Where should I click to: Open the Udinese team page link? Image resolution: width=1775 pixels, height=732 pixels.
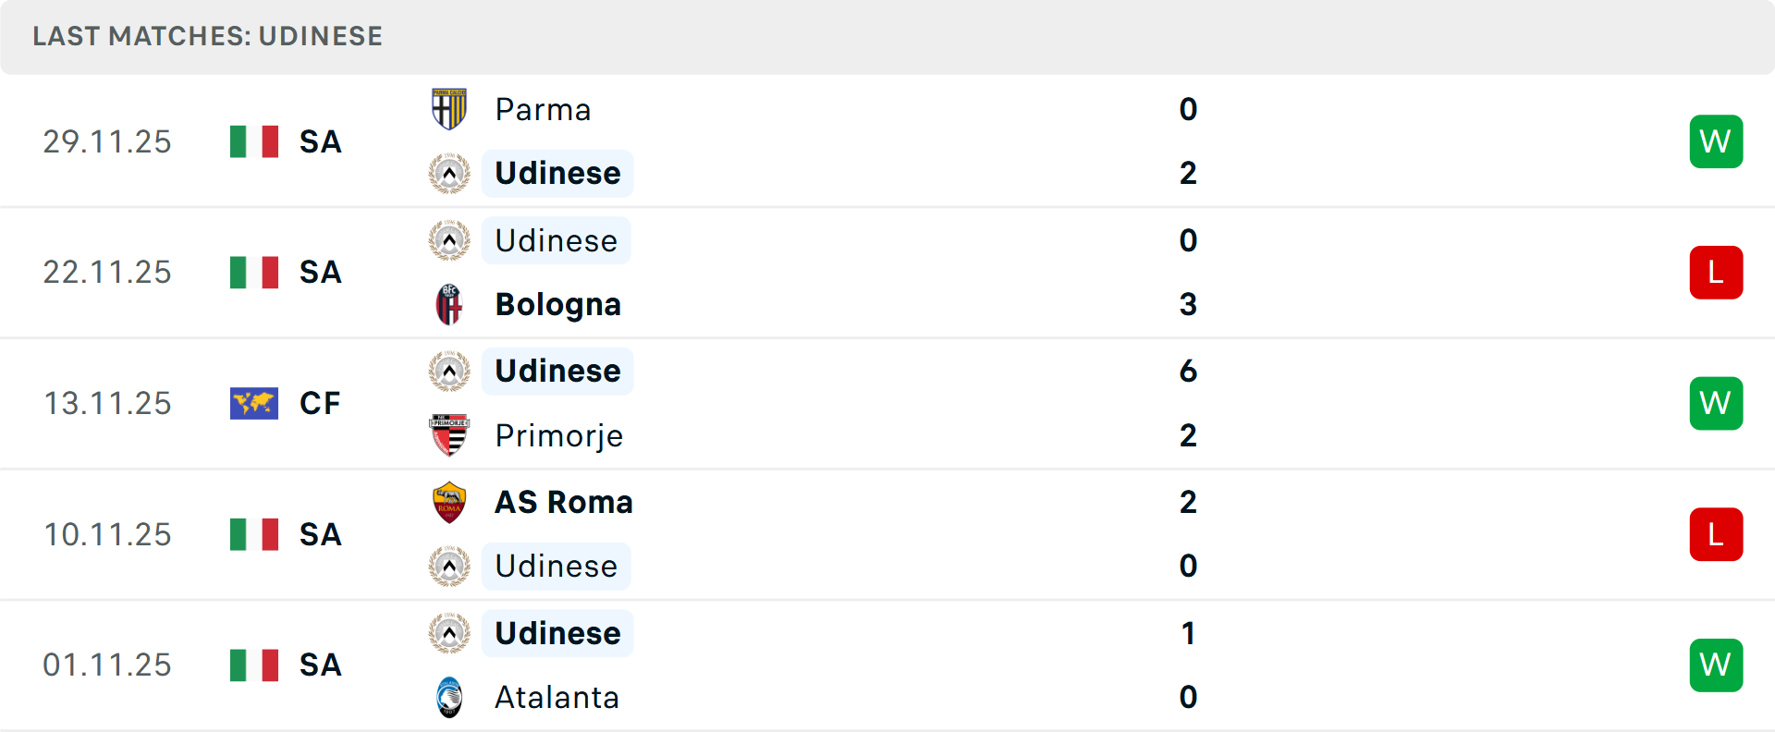tap(557, 173)
